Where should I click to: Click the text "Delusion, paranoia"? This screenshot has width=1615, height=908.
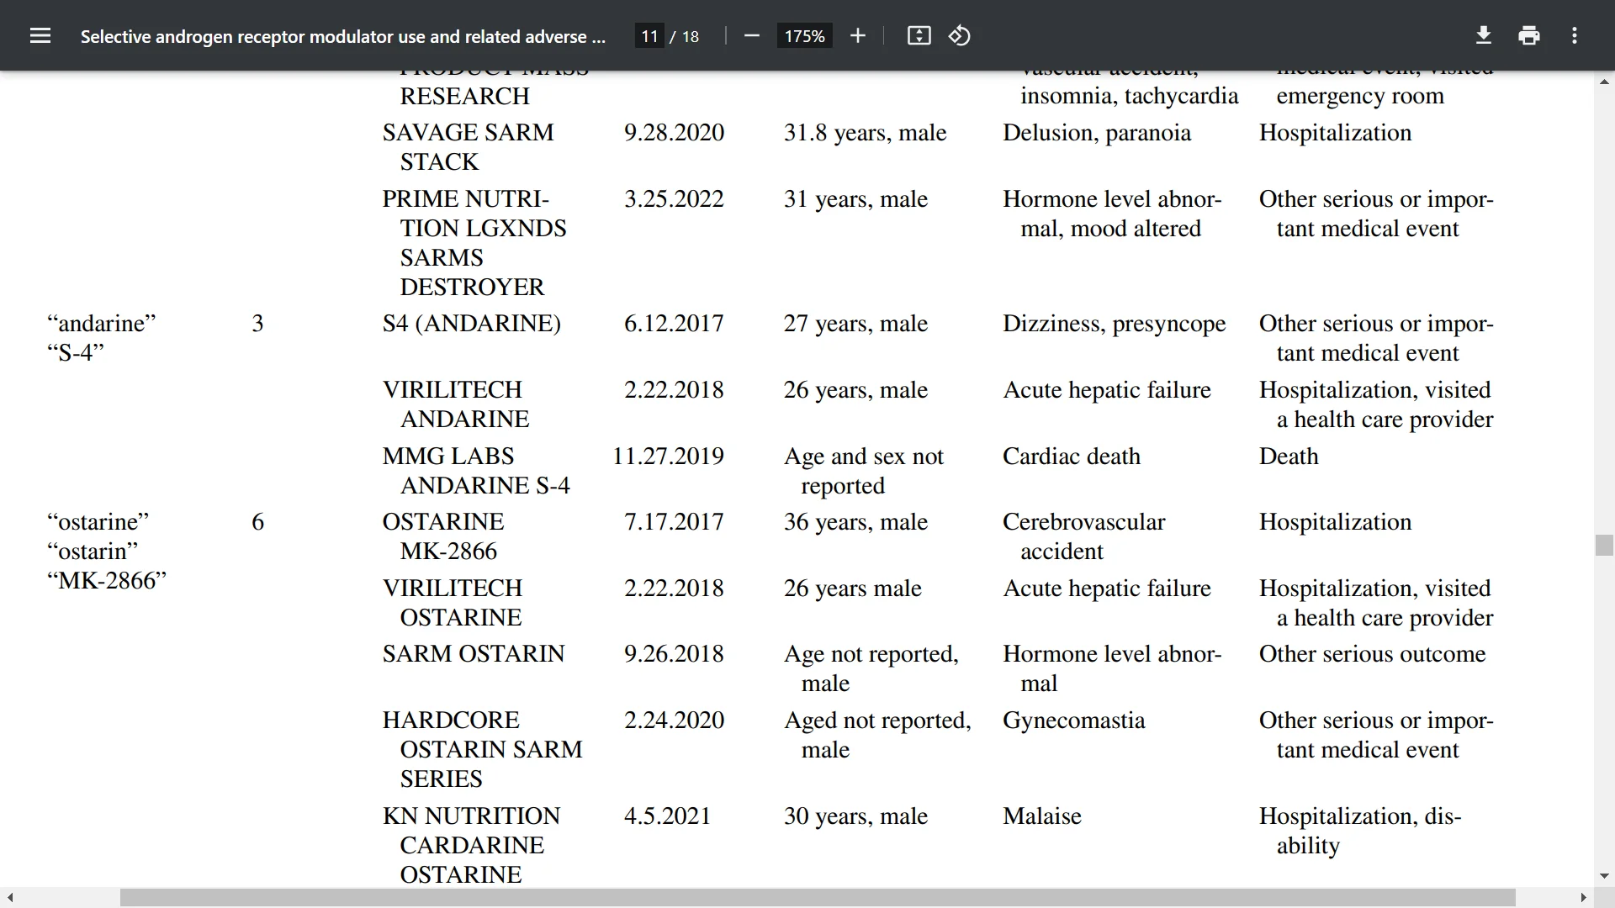[x=1097, y=133]
